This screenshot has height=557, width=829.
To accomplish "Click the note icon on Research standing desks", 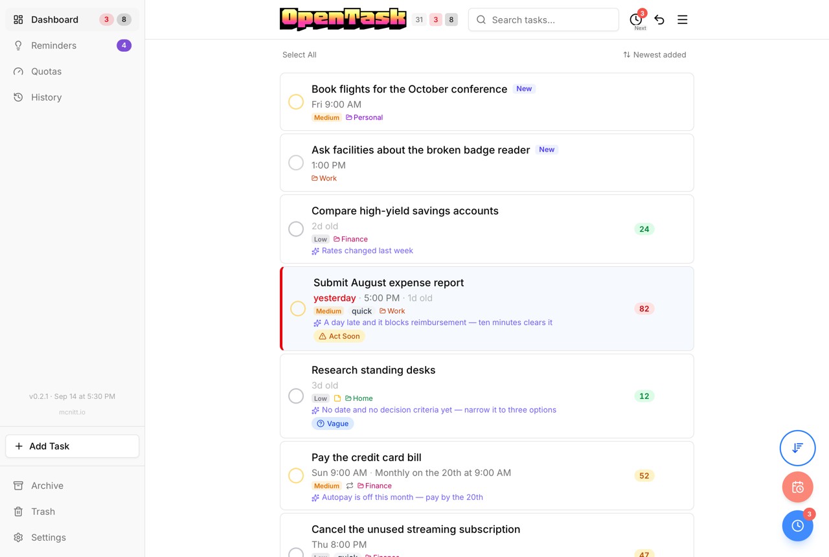I will pyautogui.click(x=337, y=398).
